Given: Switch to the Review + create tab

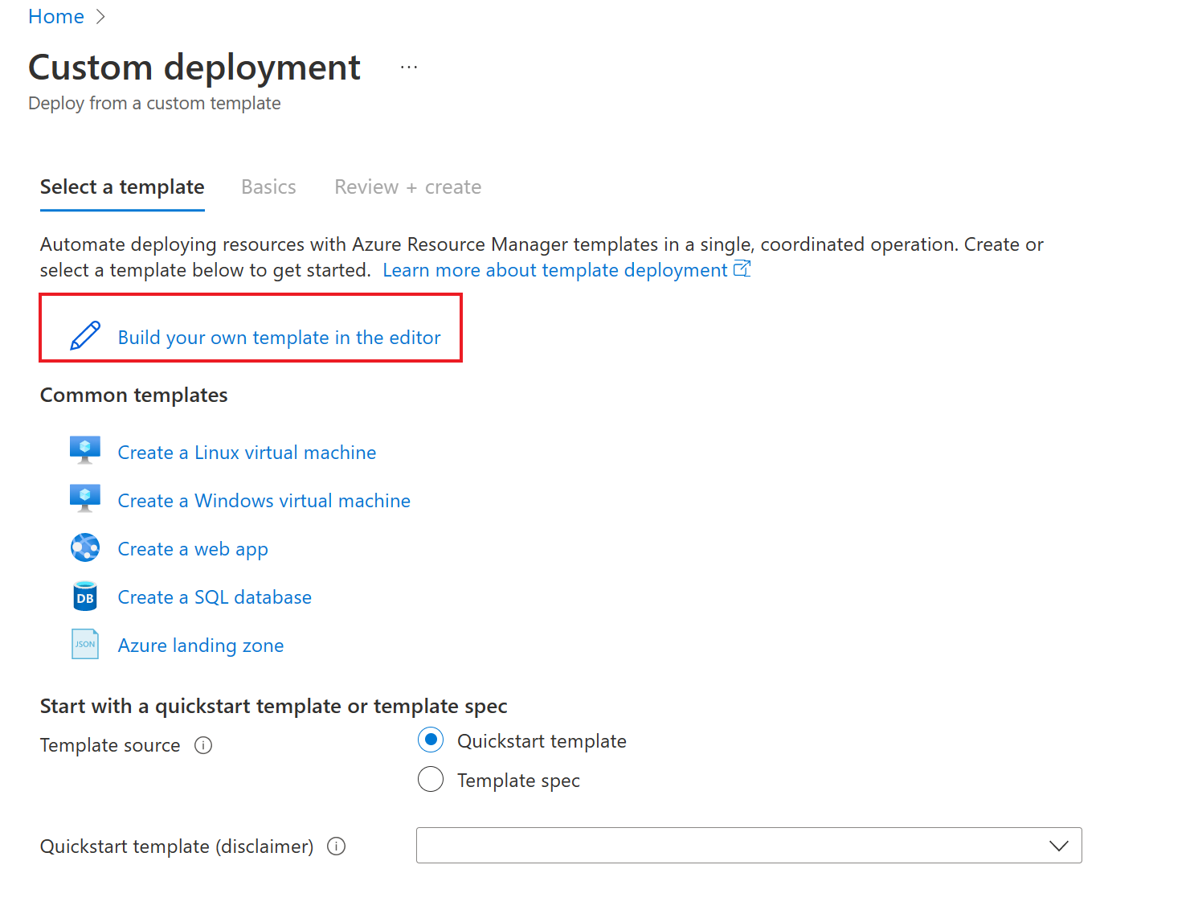Looking at the screenshot, I should pos(407,187).
